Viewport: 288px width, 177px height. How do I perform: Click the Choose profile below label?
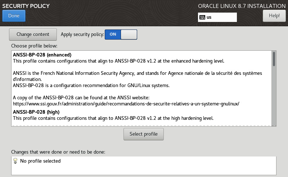point(34,46)
